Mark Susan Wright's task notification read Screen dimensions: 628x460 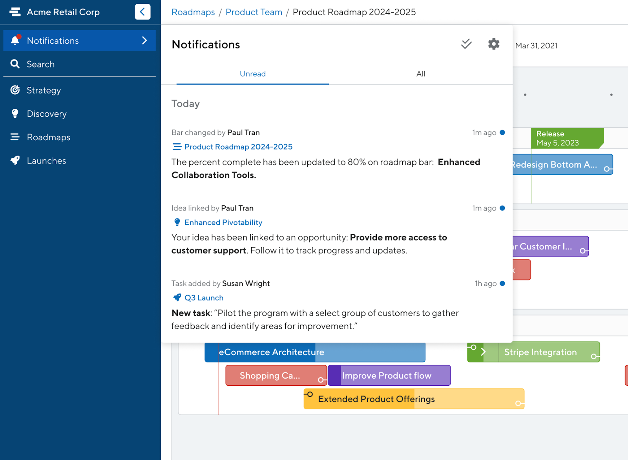click(502, 283)
